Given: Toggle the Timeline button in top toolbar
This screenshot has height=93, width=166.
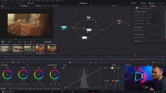Looking at the screenshot, I should pyautogui.click(x=31, y=3).
